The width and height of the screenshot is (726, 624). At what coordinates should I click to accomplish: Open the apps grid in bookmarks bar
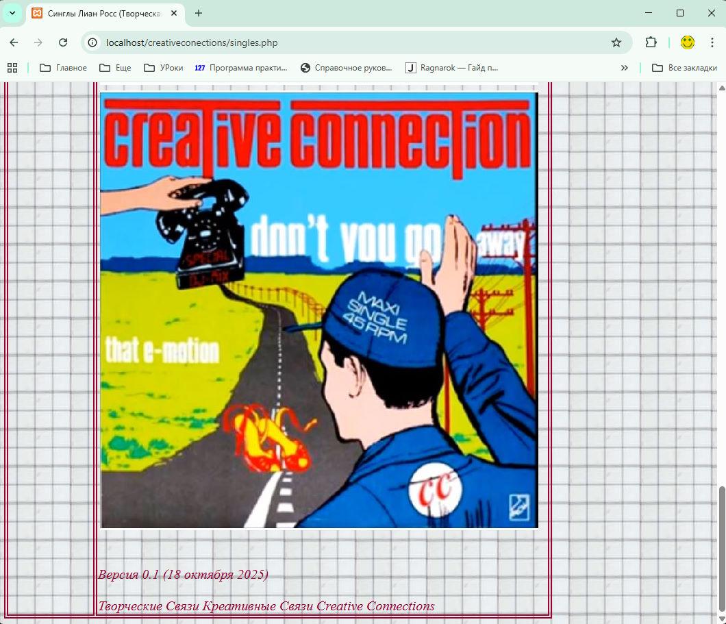click(12, 68)
